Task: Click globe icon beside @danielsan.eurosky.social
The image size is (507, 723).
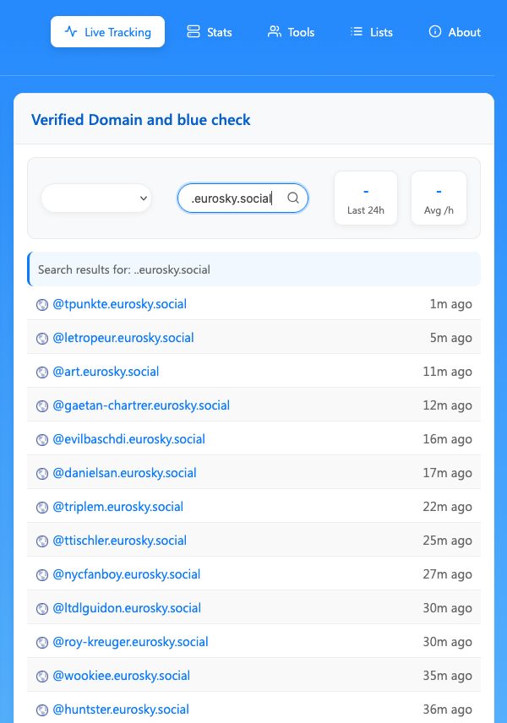Action: pos(42,474)
